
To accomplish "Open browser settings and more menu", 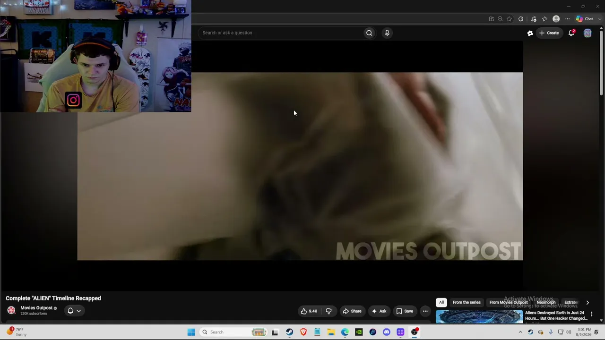I will (567, 19).
